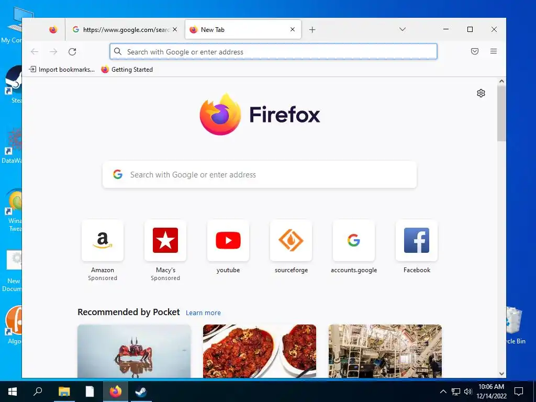The image size is (536, 402).
Task: Focus the address bar field
Action: pos(273,52)
